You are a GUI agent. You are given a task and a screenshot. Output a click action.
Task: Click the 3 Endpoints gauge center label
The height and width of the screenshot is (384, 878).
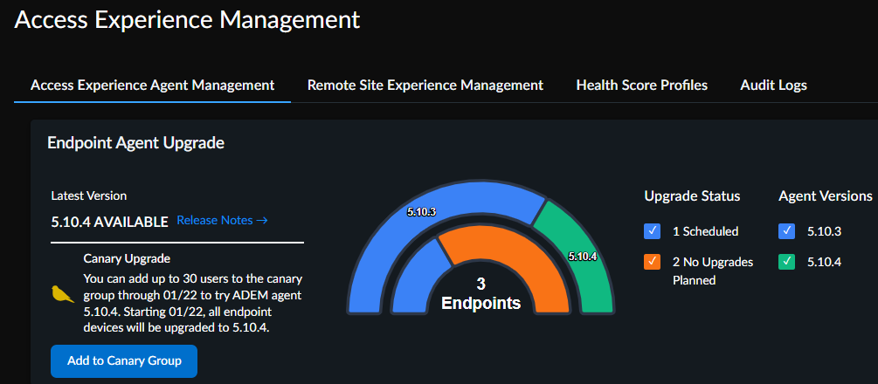click(x=480, y=294)
